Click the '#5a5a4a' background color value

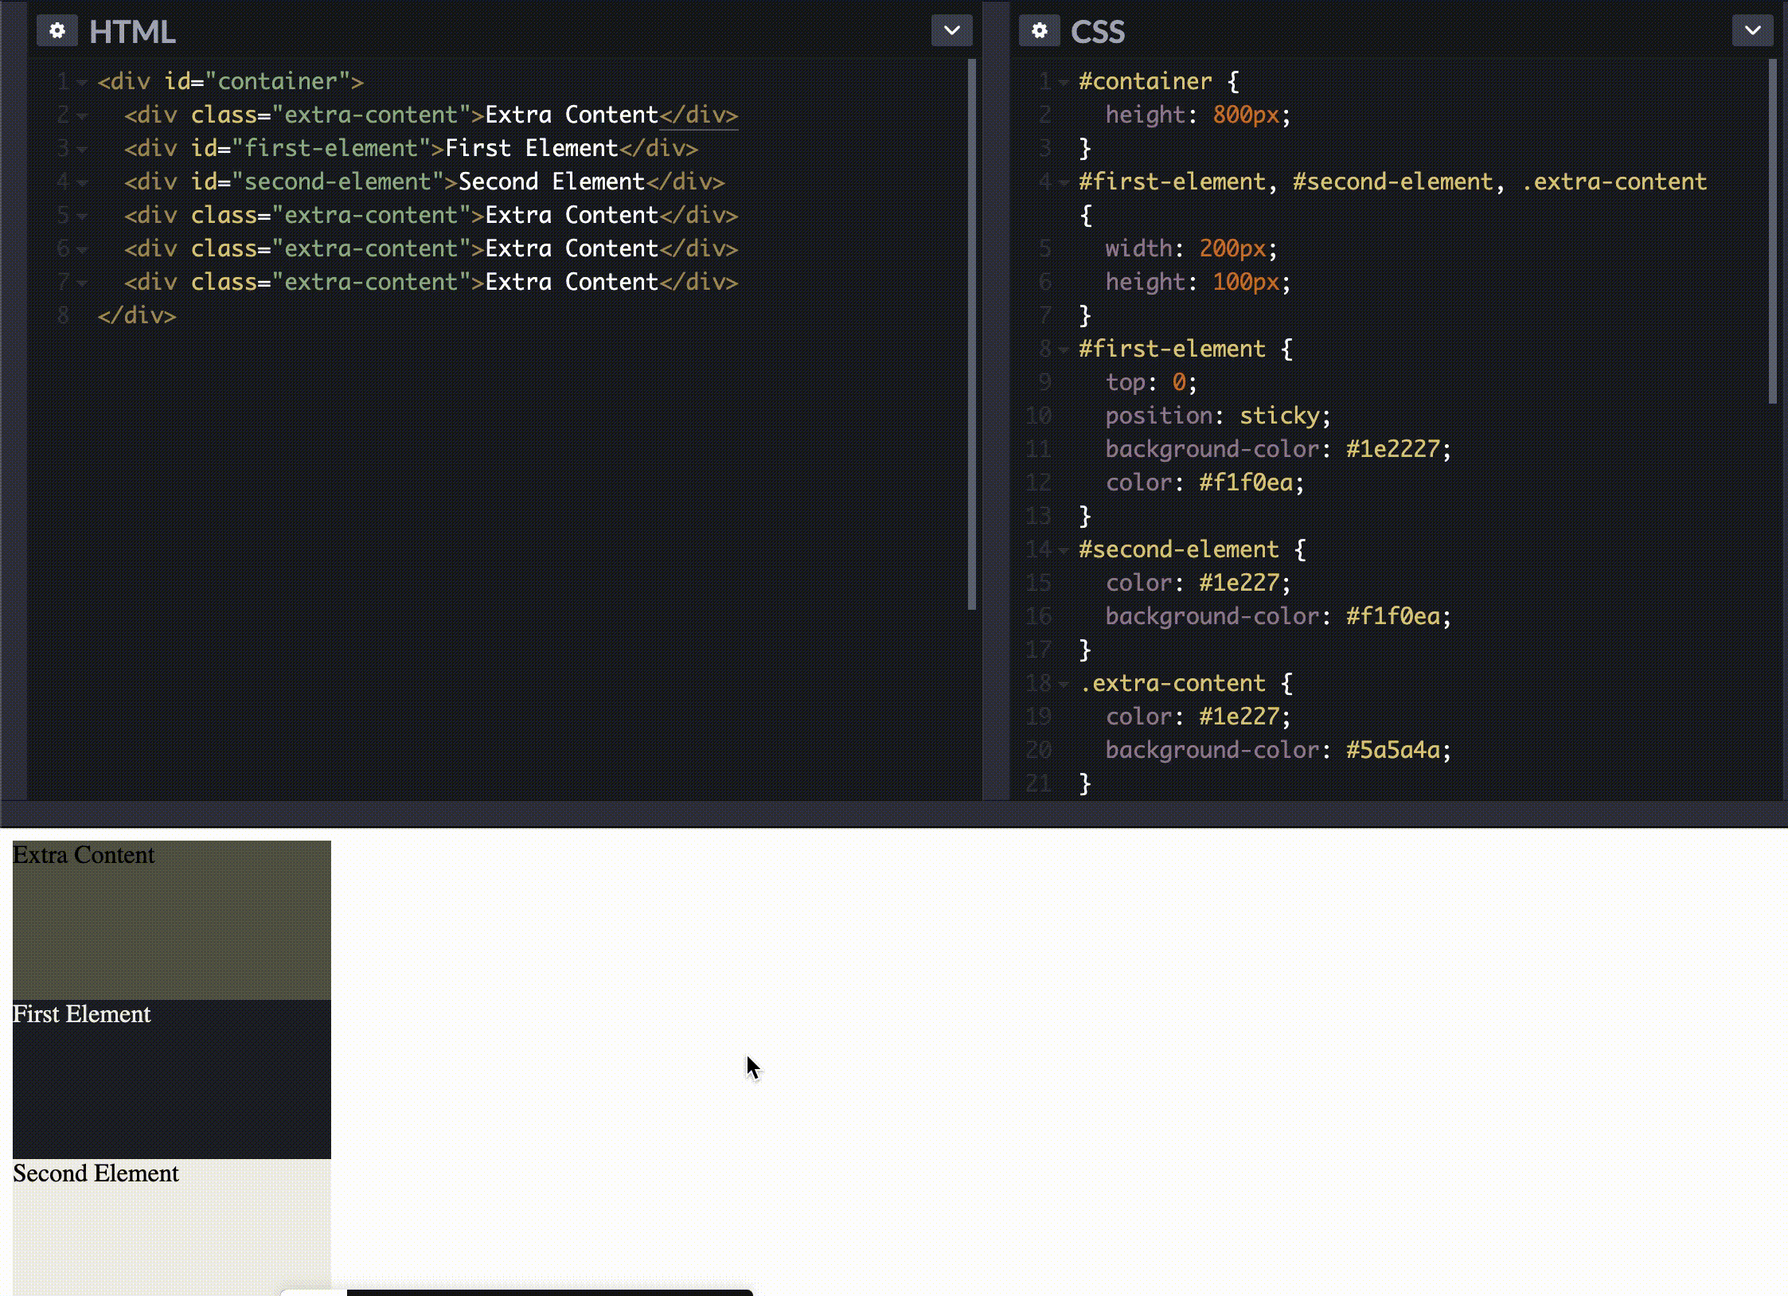point(1393,750)
